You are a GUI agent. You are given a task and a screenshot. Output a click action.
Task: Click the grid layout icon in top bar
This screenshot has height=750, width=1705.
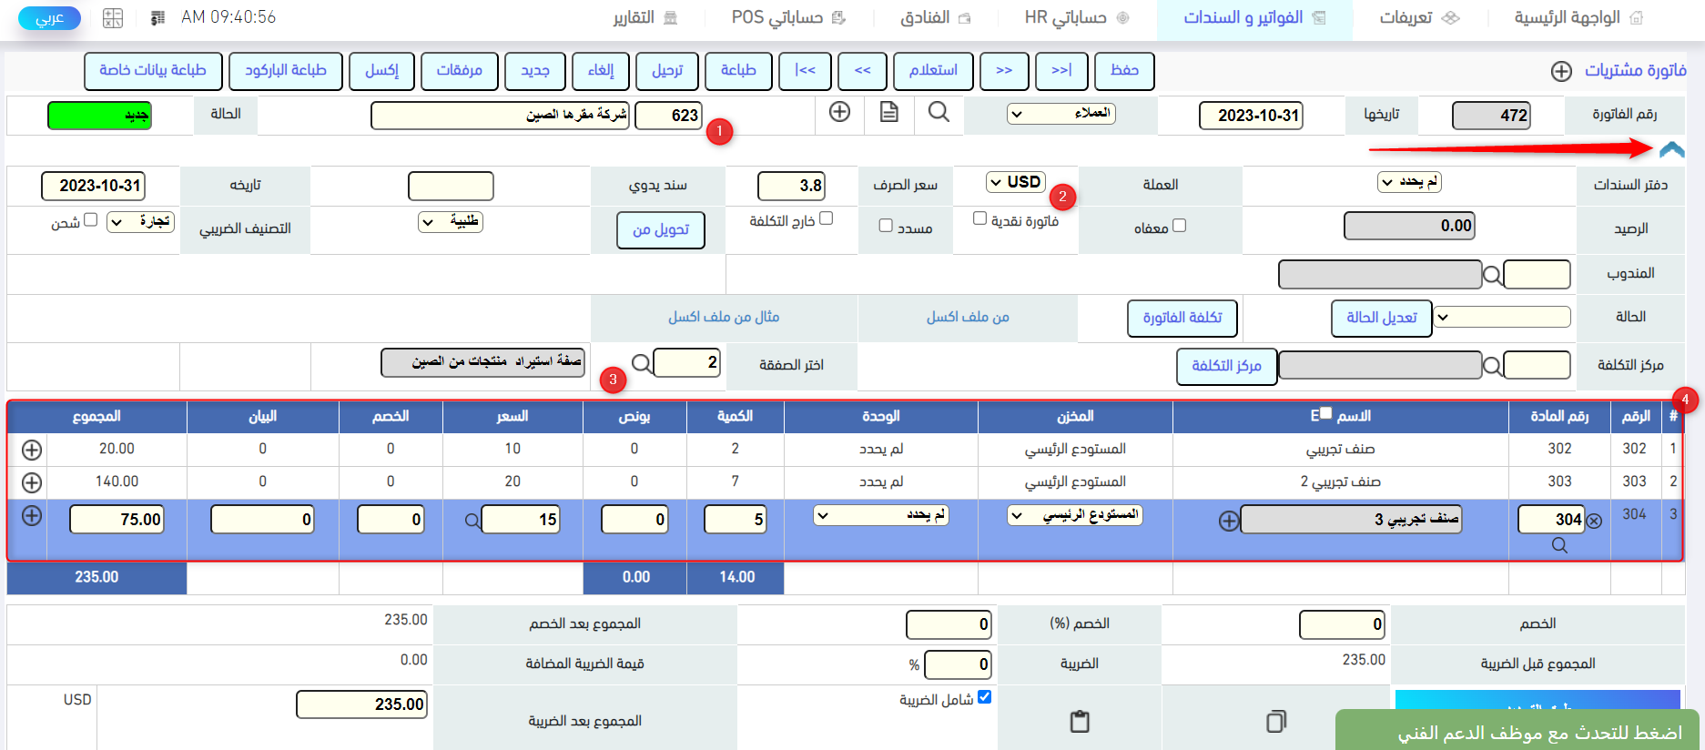click(x=113, y=17)
